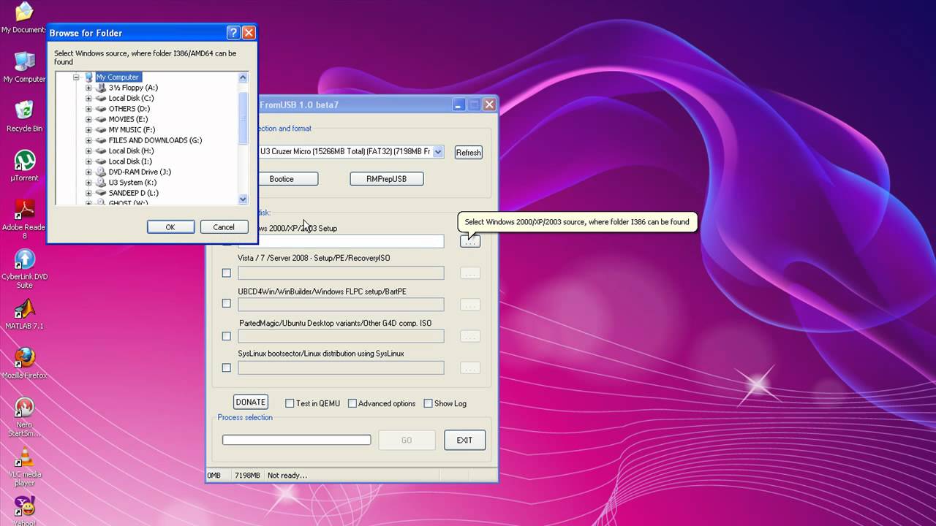Click the Vista / 7 source path field
The width and height of the screenshot is (936, 526).
pyautogui.click(x=341, y=273)
